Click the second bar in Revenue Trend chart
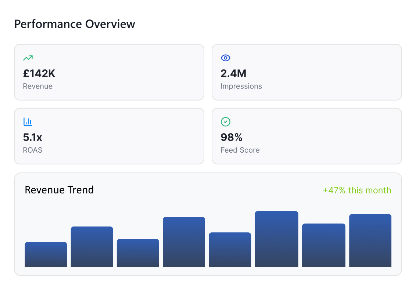 [x=92, y=247]
